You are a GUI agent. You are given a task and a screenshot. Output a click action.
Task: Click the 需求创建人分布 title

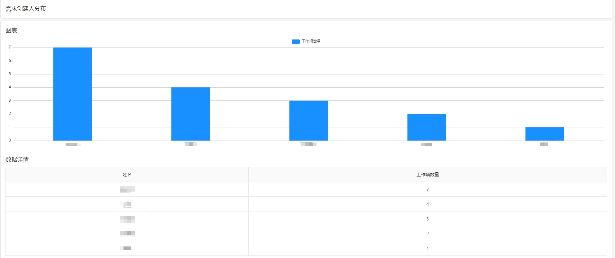tap(26, 9)
